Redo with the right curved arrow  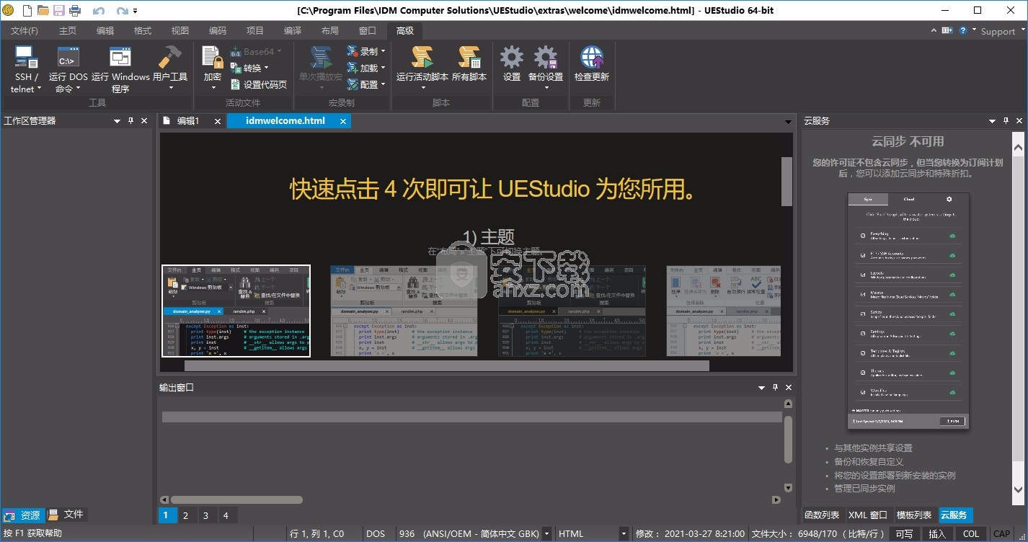[122, 11]
